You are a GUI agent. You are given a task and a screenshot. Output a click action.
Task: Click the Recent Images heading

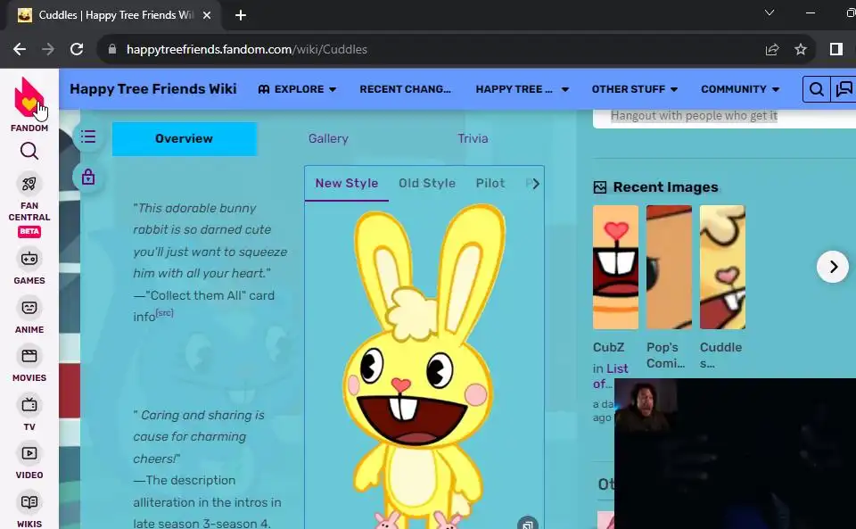coord(665,187)
